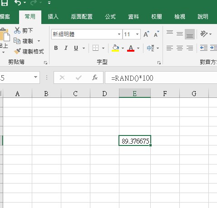
Task: Select column B header
Action: [x=46, y=94]
